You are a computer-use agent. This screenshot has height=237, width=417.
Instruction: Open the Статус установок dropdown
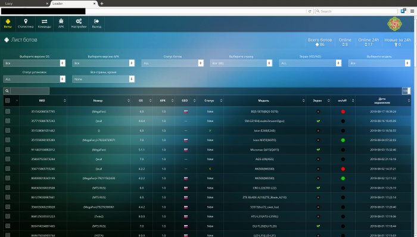34,79
